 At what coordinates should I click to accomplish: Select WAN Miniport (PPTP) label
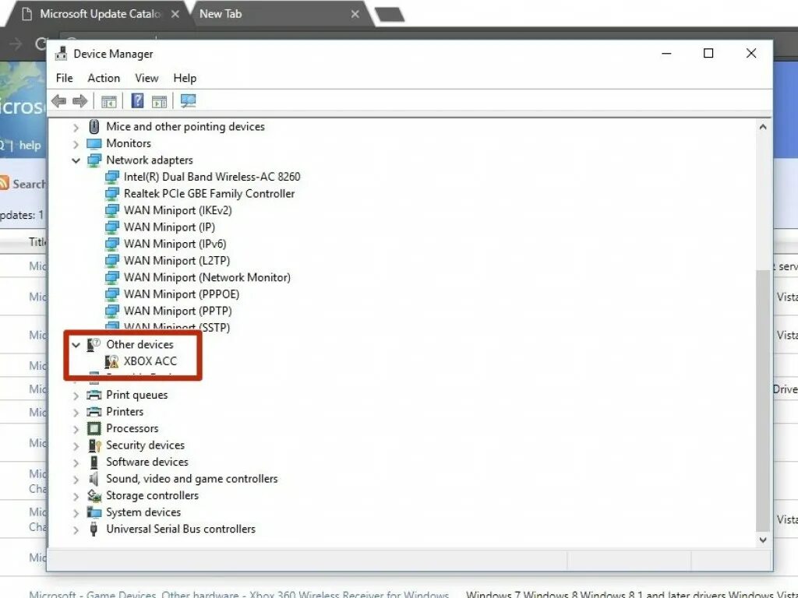tap(178, 311)
